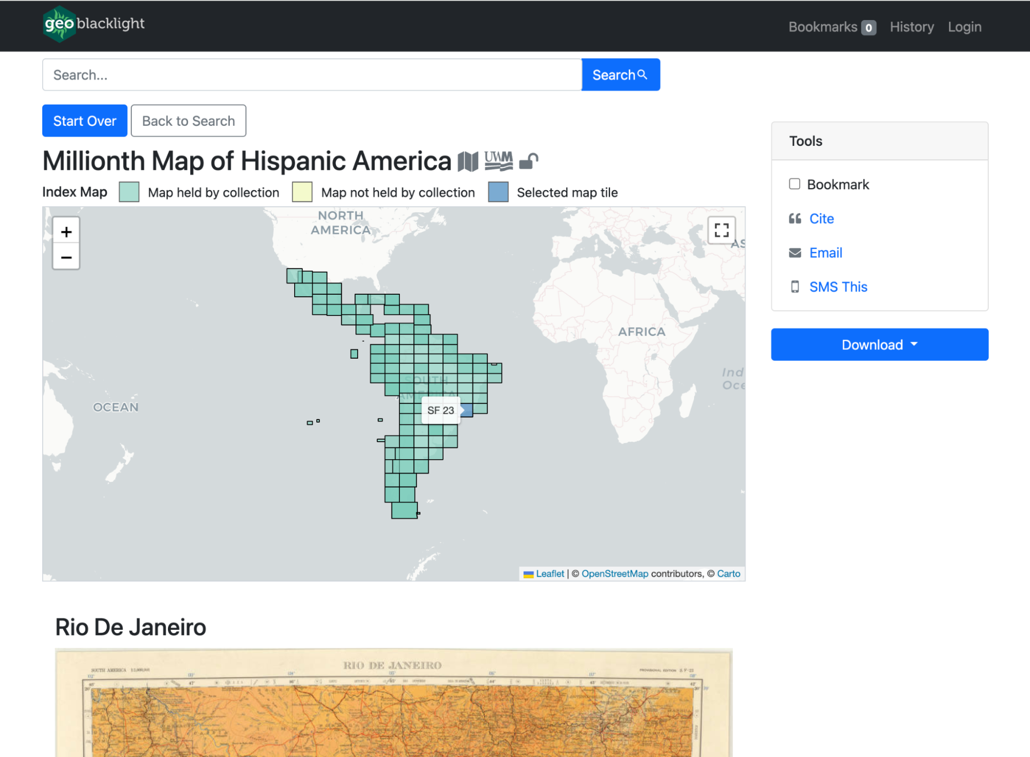Check the Bookmark checkbox
The image size is (1030, 757).
tap(794, 184)
